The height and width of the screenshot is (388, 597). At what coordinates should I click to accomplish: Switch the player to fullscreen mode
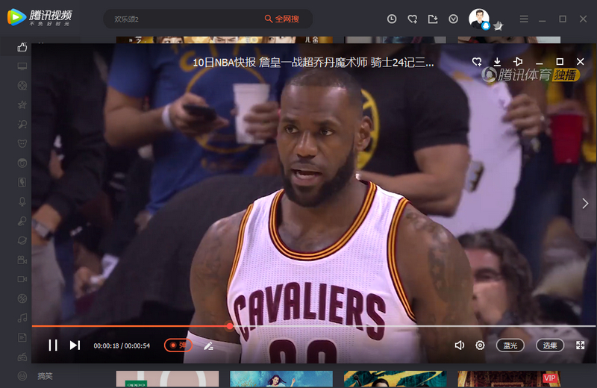tap(581, 345)
